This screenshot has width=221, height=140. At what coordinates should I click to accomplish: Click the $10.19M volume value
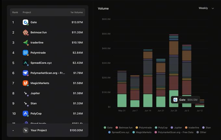pyautogui.click(x=77, y=42)
